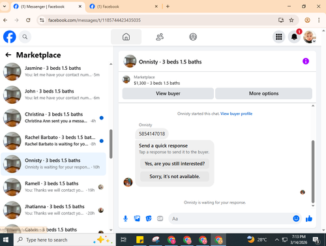The height and width of the screenshot is (246, 326).
Task: Open Sticky Notes taskbar icon
Action: [x=140, y=239]
